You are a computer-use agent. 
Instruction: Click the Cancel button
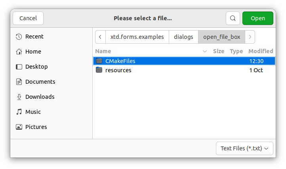pyautogui.click(x=28, y=18)
